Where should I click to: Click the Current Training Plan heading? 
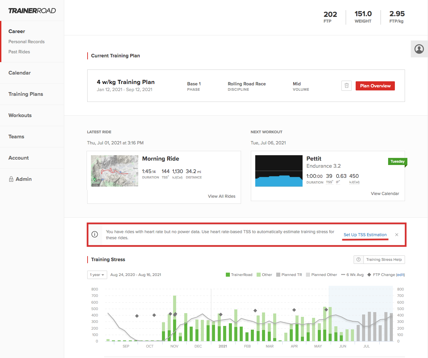[x=116, y=56]
